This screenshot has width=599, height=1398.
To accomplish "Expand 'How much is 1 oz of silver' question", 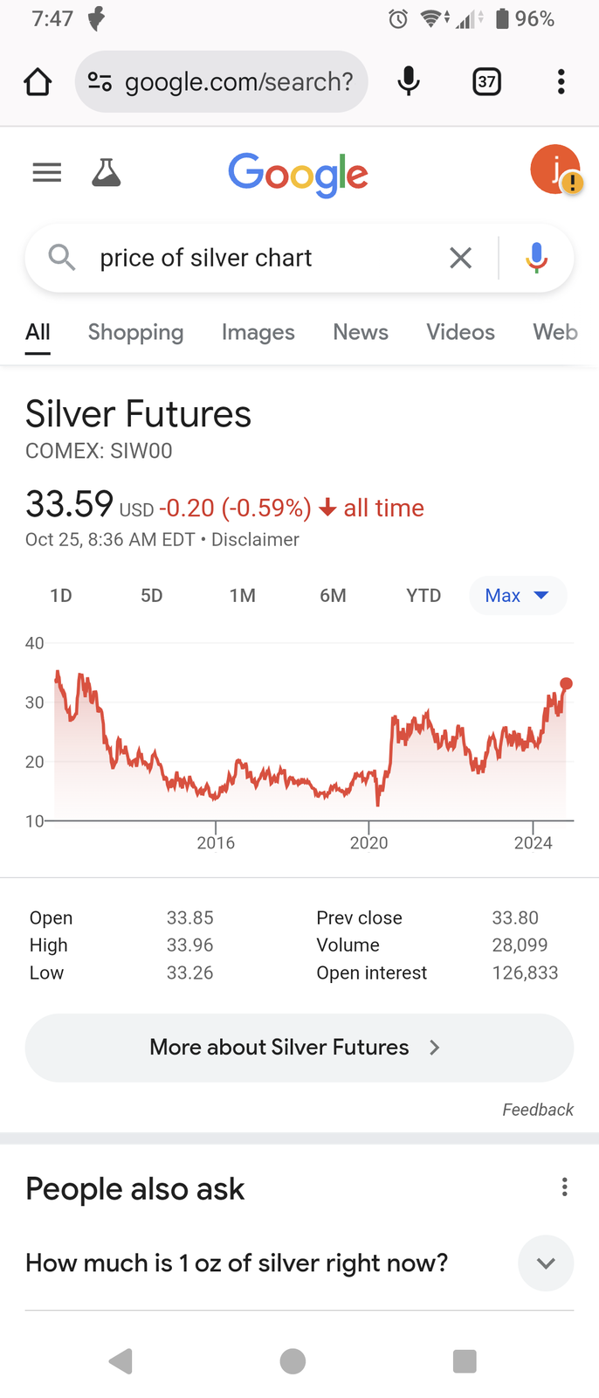I will pos(299,1263).
